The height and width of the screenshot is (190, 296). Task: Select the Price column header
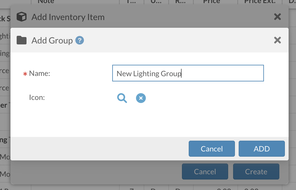[211, 2]
